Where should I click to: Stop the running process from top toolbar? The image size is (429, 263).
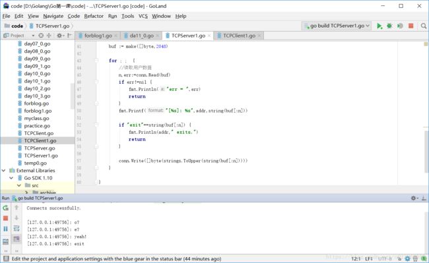[x=411, y=26]
